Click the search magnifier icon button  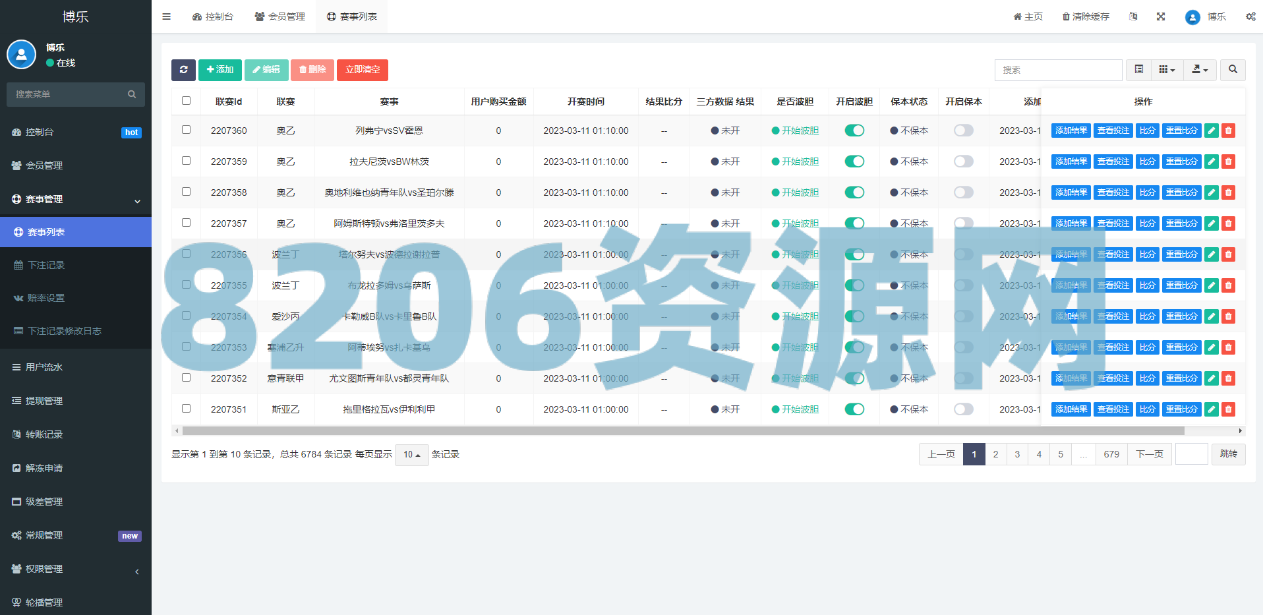pos(1233,70)
